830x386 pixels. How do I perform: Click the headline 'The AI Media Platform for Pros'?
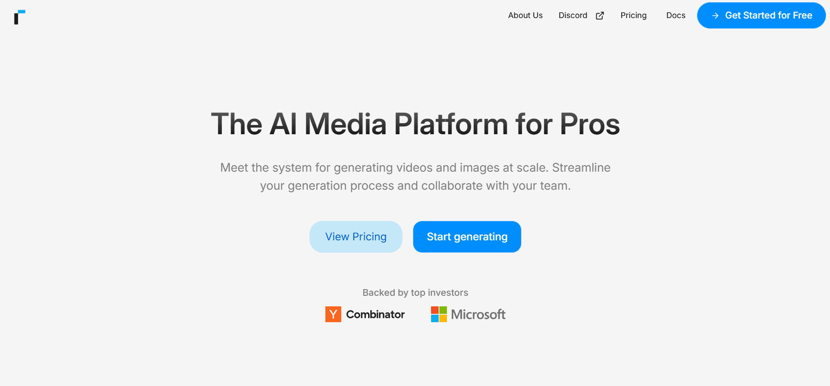tap(415, 124)
